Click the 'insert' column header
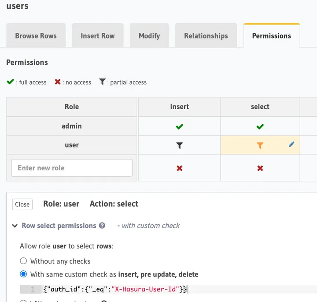The height and width of the screenshot is (302, 317). pos(179,107)
